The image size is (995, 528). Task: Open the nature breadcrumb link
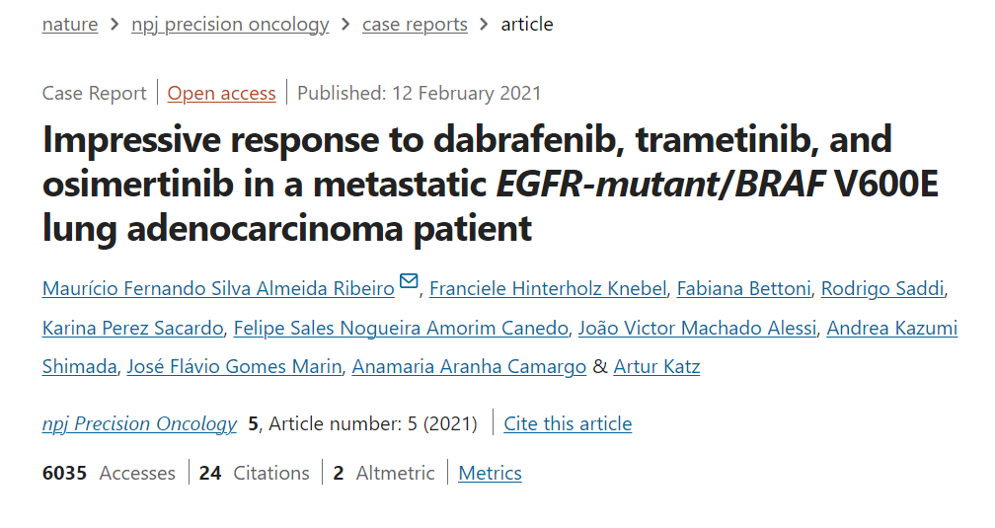[x=70, y=24]
